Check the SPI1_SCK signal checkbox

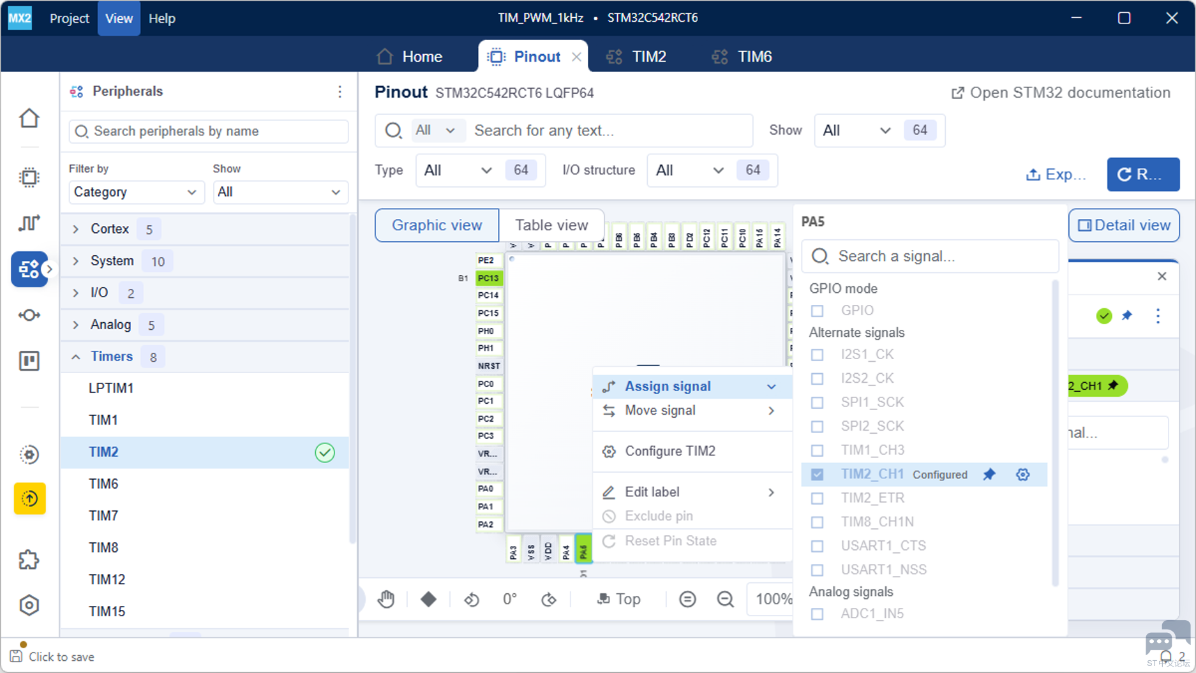(x=817, y=403)
